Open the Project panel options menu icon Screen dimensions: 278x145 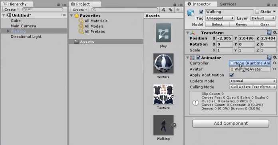[x=180, y=5]
